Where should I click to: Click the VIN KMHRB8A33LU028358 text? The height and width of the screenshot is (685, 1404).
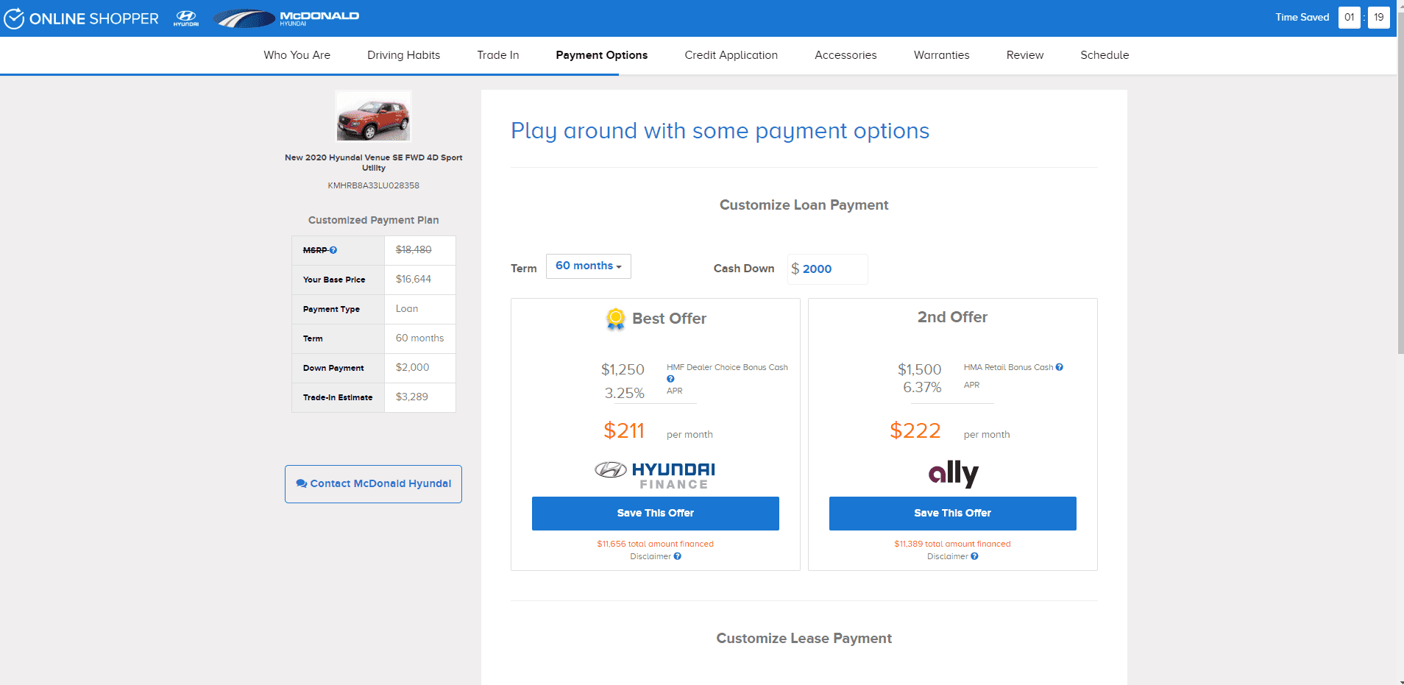pyautogui.click(x=374, y=185)
